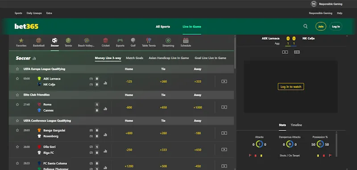This screenshot has width=357, height=170.
Task: Bet on AEK Larnaca home odds -125
Action: (x=129, y=81)
